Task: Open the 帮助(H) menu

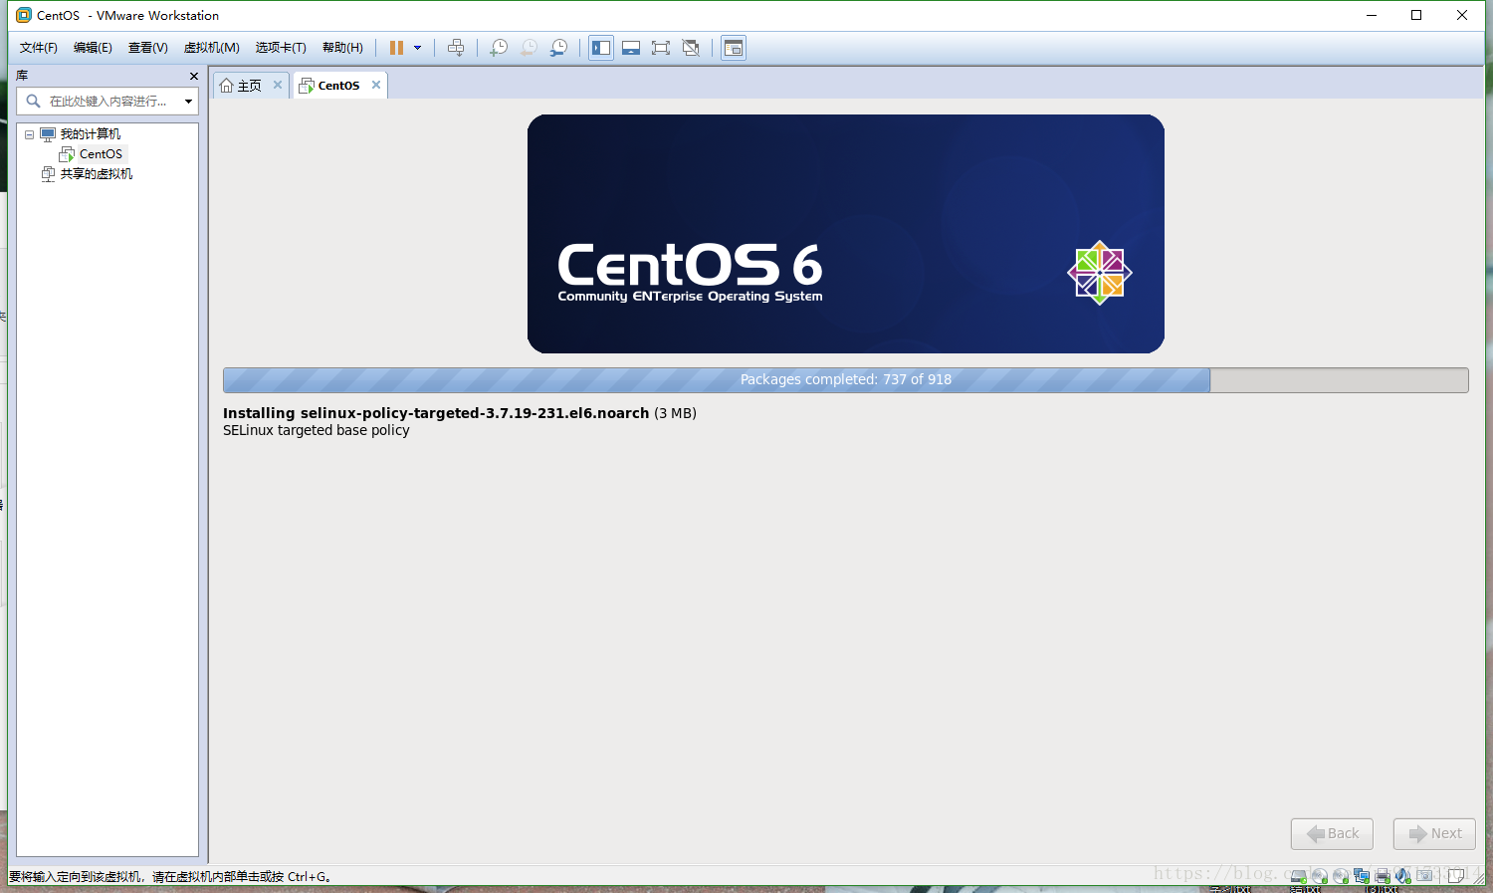Action: pyautogui.click(x=342, y=48)
